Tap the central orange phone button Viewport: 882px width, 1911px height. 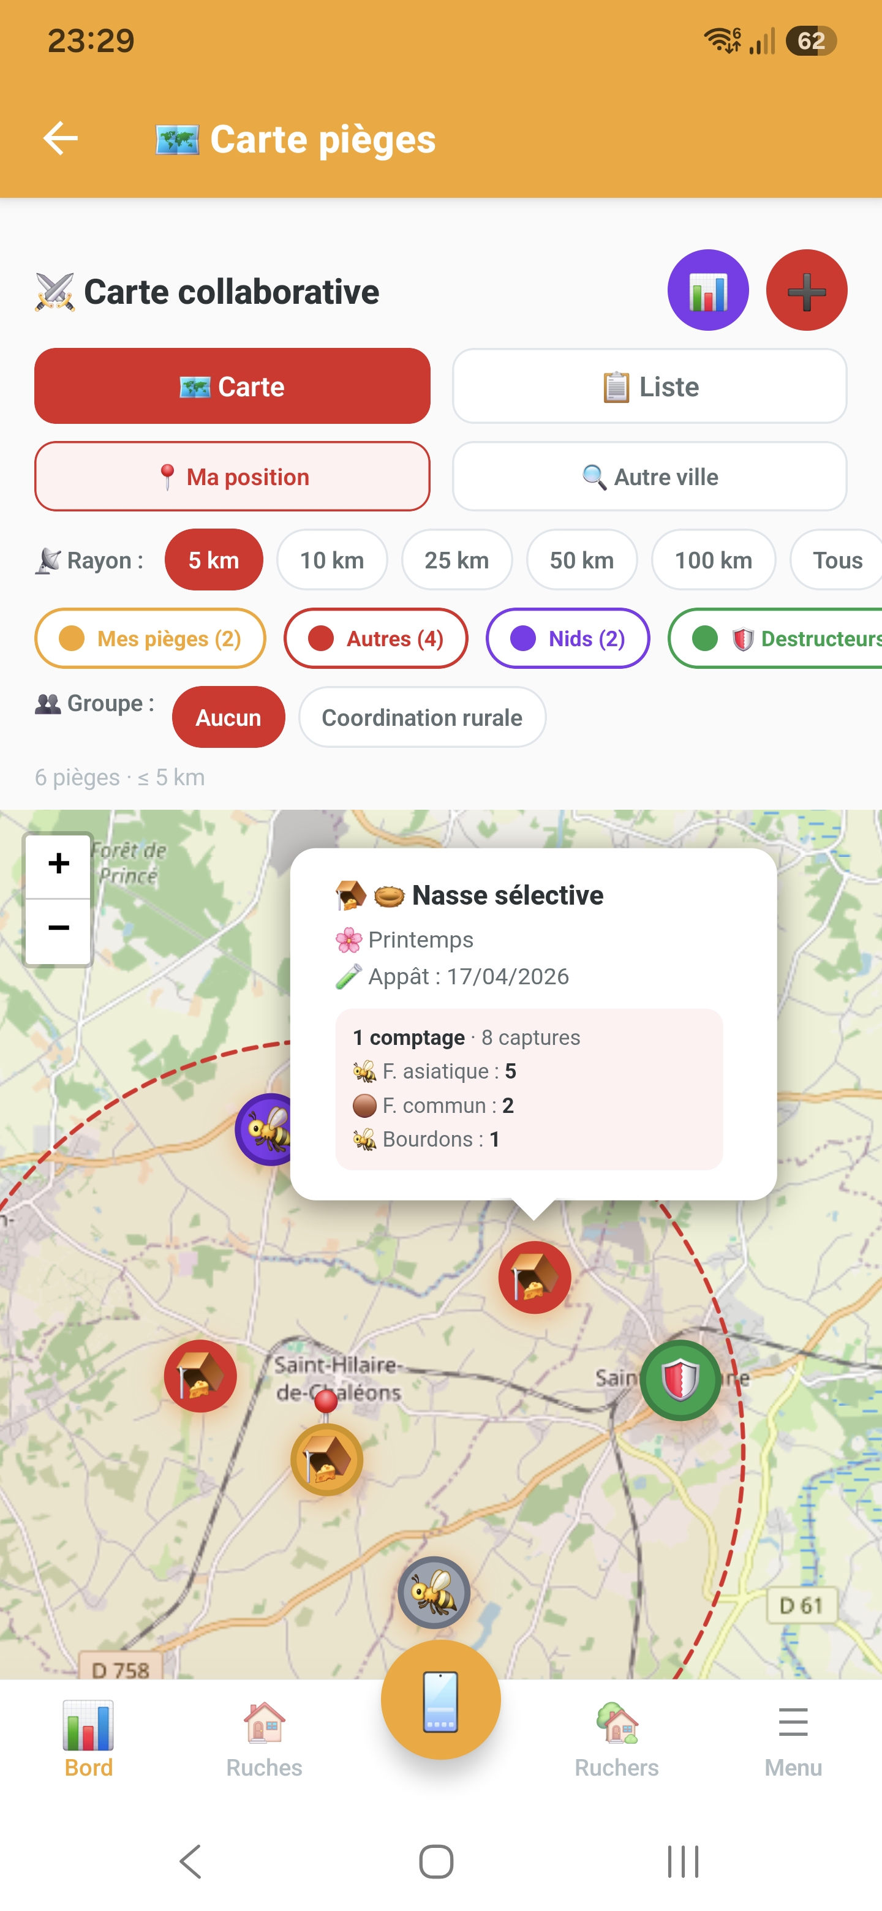[x=440, y=1700]
